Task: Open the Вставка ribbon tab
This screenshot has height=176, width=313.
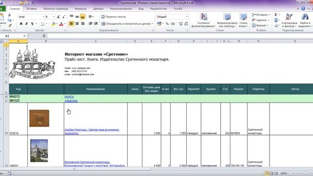Action: pyautogui.click(x=31, y=9)
